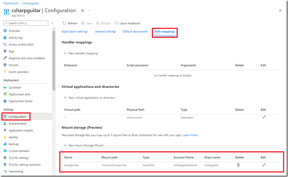
Task: Open Diagnose and solve problems
Action: [26, 58]
